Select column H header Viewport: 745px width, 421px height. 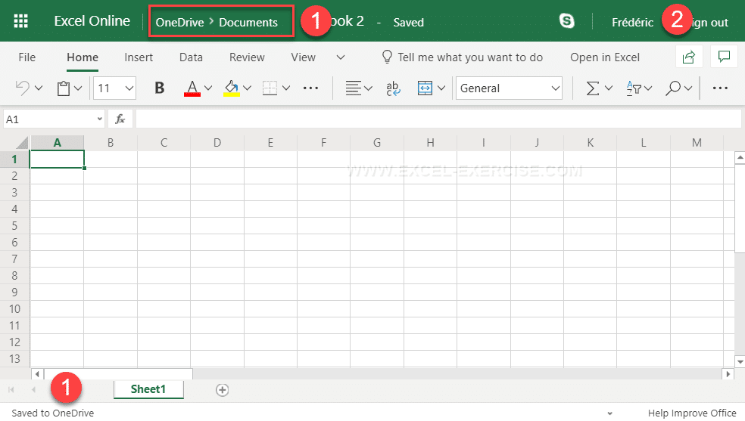(x=431, y=143)
